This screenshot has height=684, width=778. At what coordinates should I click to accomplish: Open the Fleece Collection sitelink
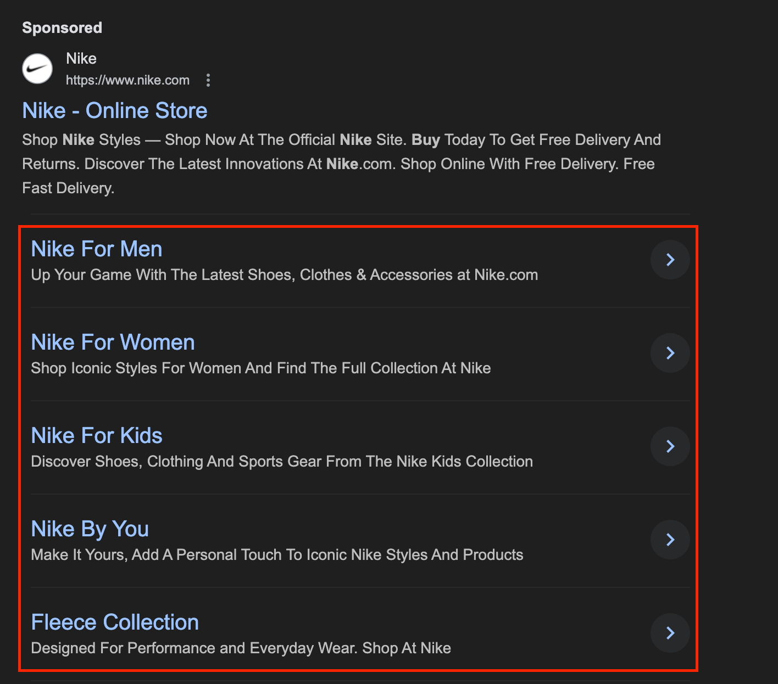[115, 622]
